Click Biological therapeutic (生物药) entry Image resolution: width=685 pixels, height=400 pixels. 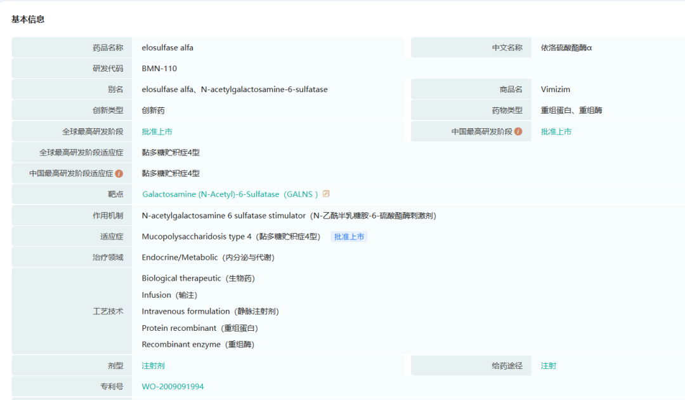(x=199, y=279)
